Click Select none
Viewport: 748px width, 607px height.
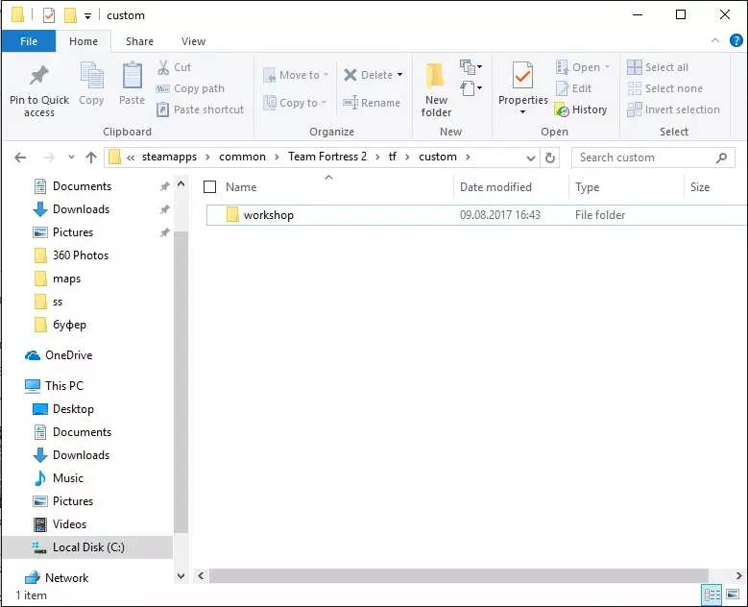665,88
